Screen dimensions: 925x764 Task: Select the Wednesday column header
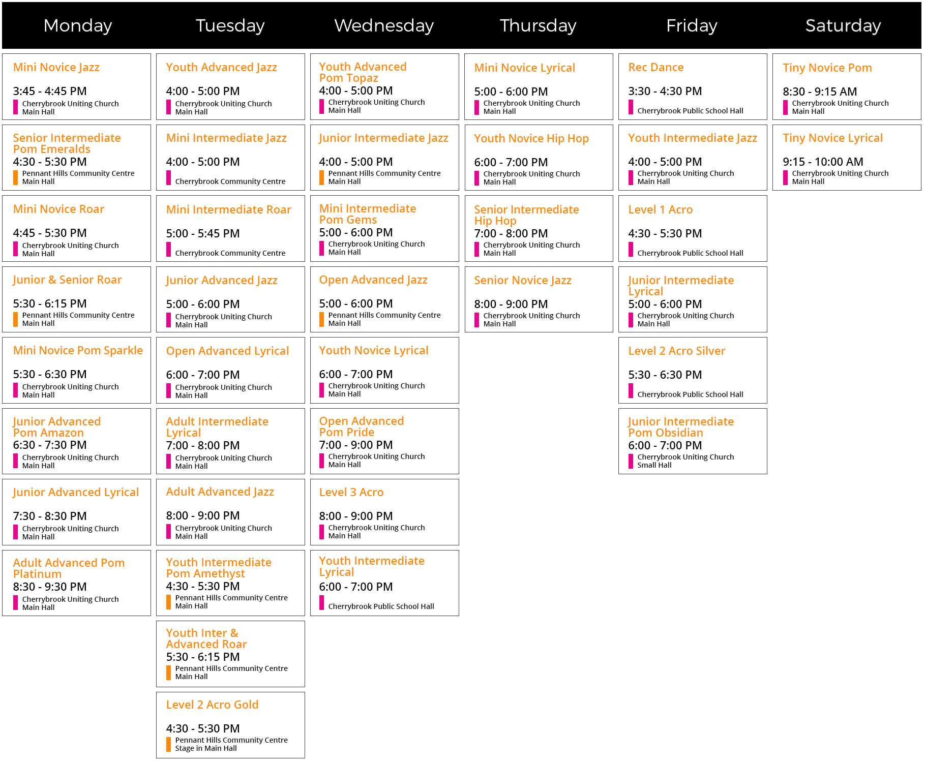coord(384,25)
